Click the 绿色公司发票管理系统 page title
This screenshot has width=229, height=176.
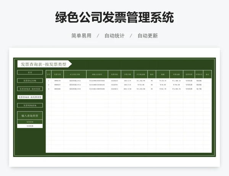[x=114, y=18]
